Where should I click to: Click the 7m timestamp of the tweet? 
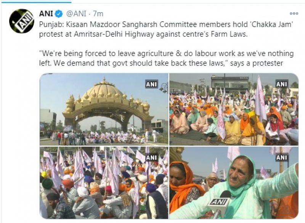click(98, 14)
